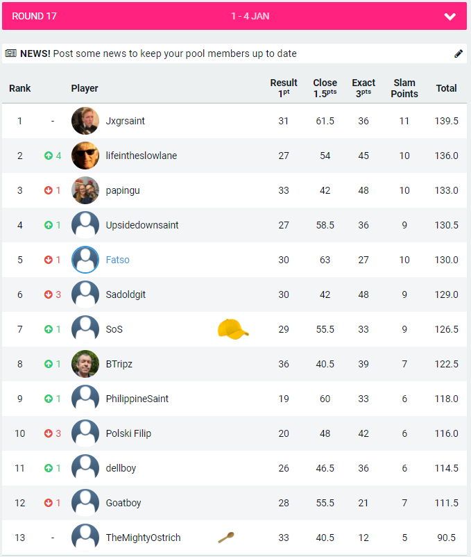471x557 pixels.
Task: Click the newspaper NEWS icon
Action: coord(10,53)
